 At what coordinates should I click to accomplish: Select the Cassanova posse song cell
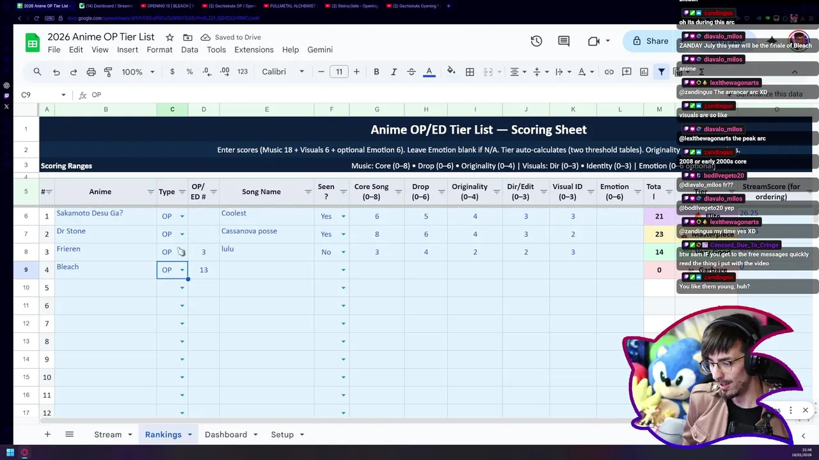pos(267,234)
